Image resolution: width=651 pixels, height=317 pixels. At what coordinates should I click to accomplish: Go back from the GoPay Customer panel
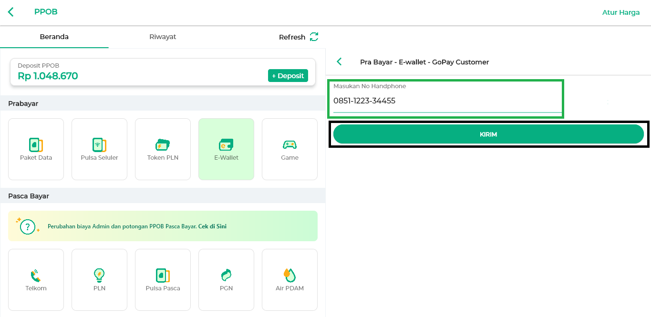click(340, 61)
